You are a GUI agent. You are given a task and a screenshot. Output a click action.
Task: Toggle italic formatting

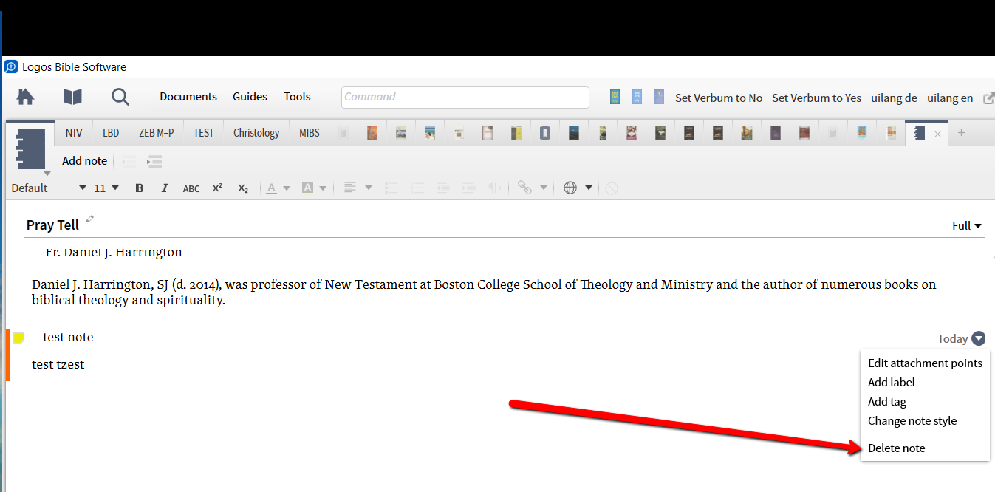[165, 188]
